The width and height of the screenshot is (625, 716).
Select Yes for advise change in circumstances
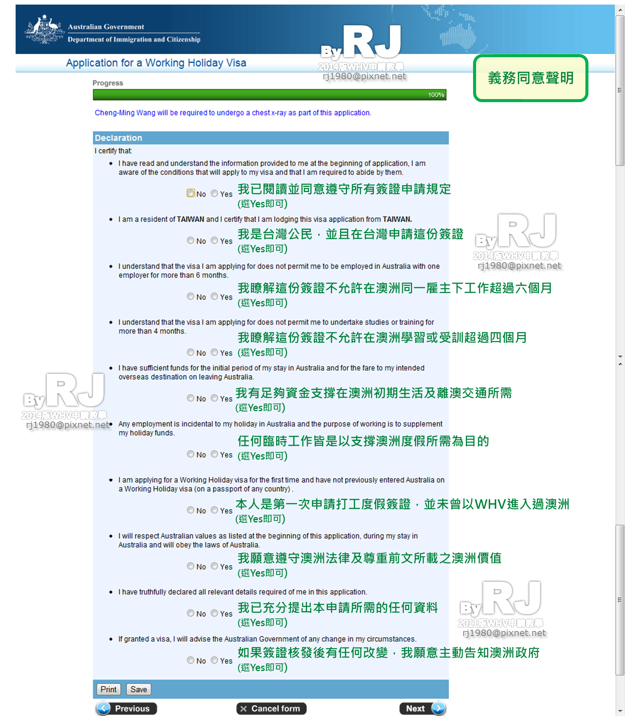tap(214, 660)
